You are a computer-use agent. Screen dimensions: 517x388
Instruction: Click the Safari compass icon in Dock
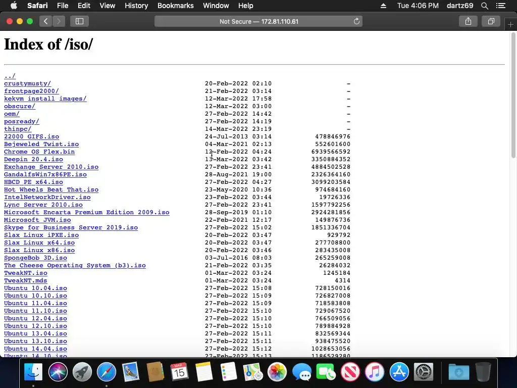pyautogui.click(x=107, y=372)
